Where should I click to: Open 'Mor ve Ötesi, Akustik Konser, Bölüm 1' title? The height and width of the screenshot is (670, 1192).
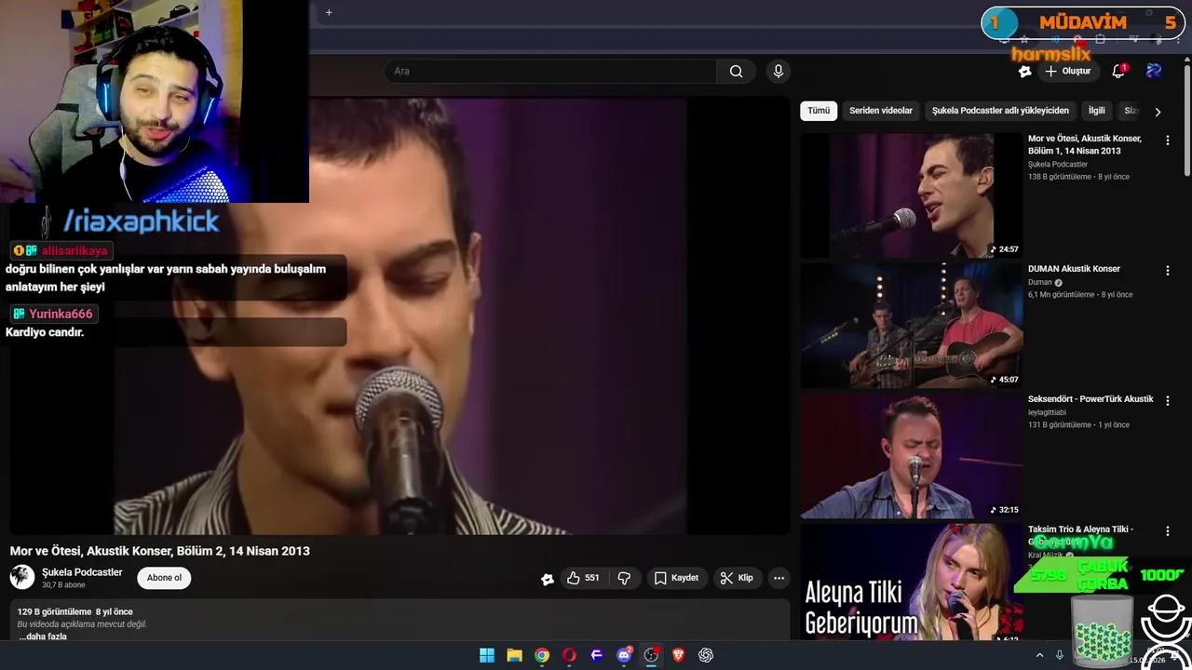pos(1085,144)
